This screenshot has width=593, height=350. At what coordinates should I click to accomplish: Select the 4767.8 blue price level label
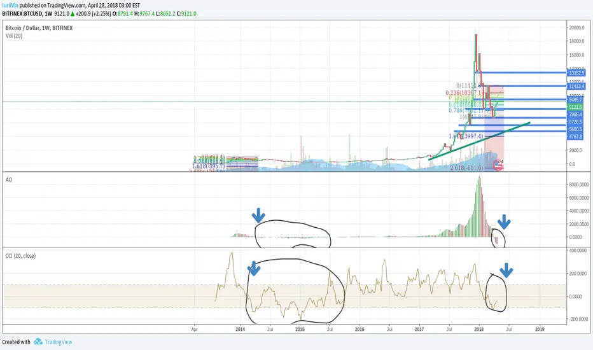click(x=575, y=137)
